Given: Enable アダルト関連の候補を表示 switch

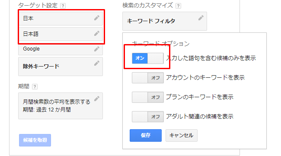Looking at the screenshot, I should pos(148,117).
